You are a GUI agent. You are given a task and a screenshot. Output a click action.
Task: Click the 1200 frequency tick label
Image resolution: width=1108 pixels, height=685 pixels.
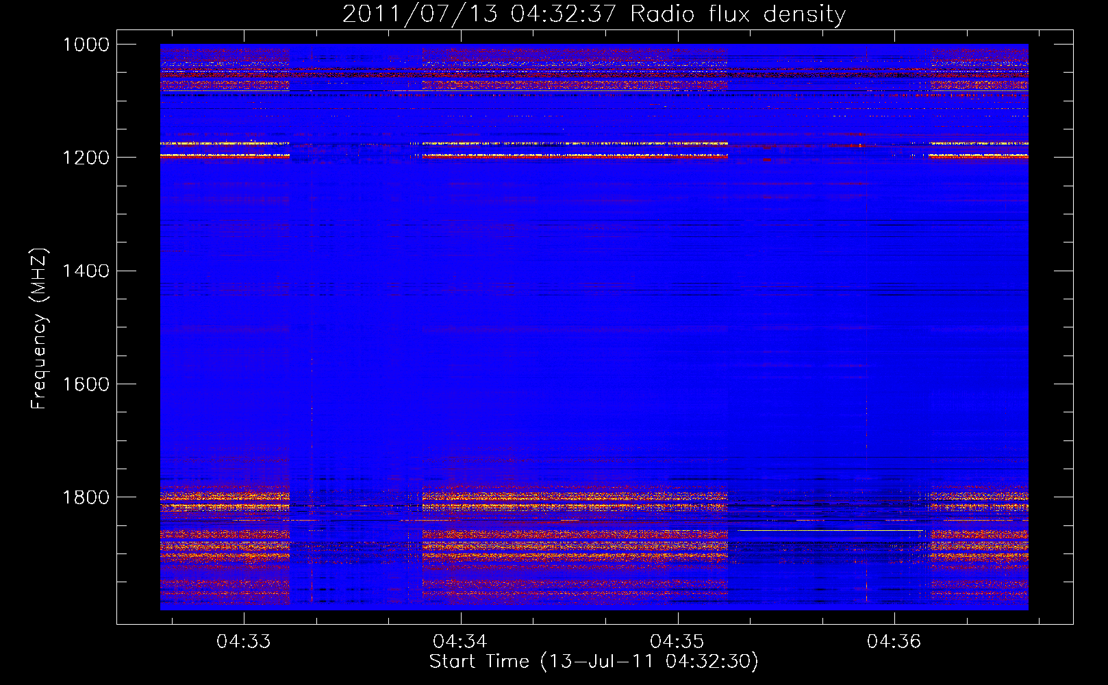click(x=86, y=158)
